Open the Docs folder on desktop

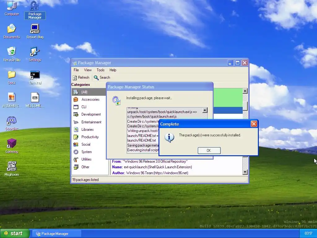pos(12,77)
